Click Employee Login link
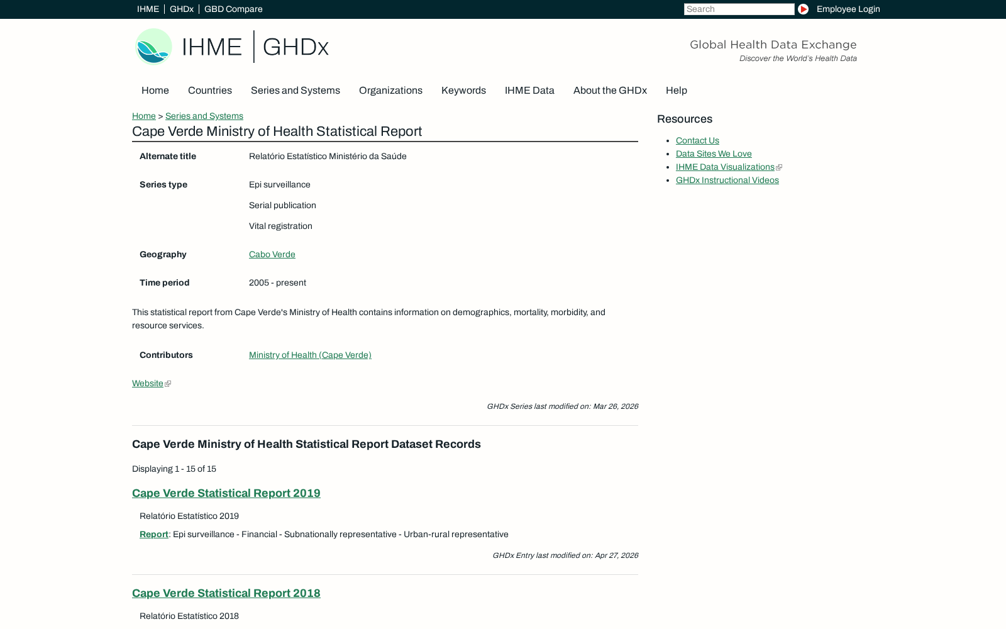 (x=848, y=9)
